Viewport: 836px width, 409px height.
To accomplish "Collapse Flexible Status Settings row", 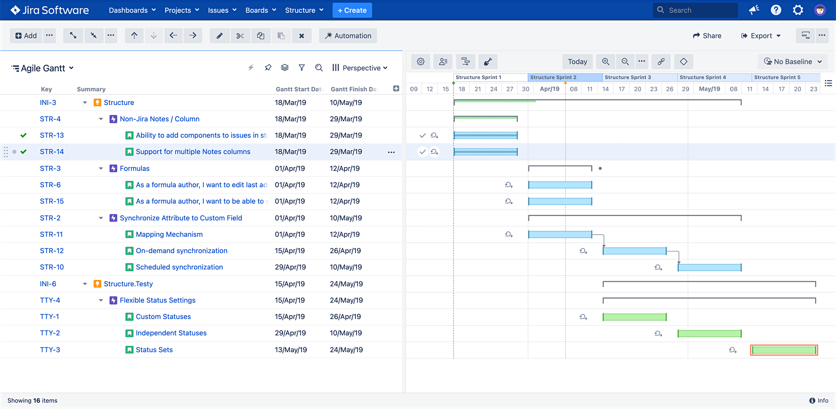I will coord(101,300).
